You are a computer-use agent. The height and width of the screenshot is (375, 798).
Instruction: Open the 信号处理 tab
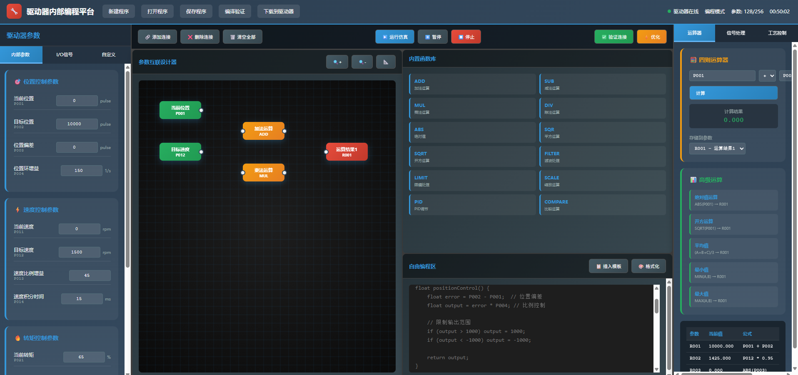pos(736,33)
